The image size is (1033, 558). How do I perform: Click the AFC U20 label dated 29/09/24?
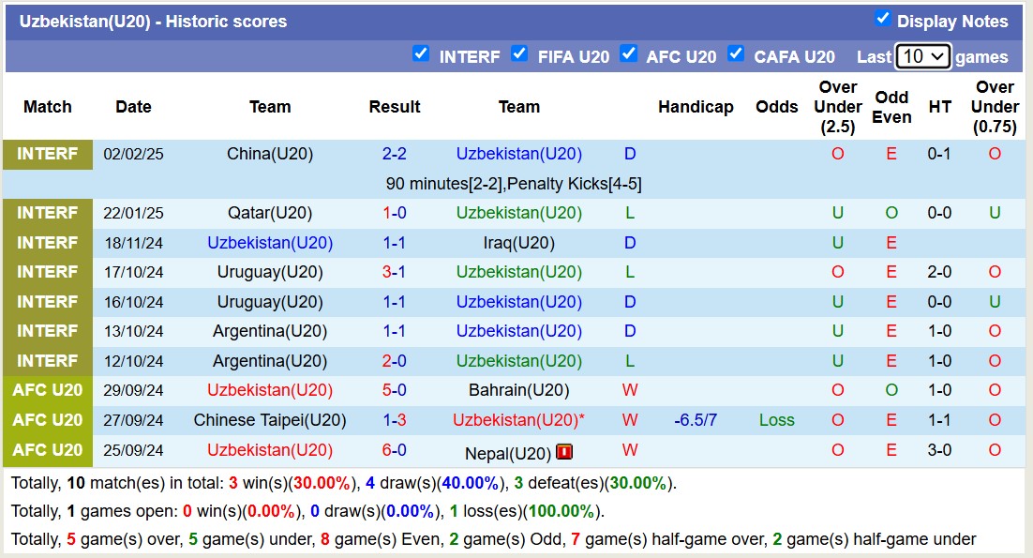click(48, 390)
